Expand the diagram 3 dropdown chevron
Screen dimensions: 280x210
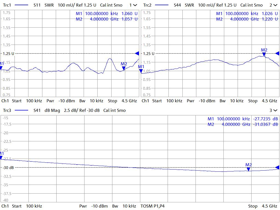[275, 110]
